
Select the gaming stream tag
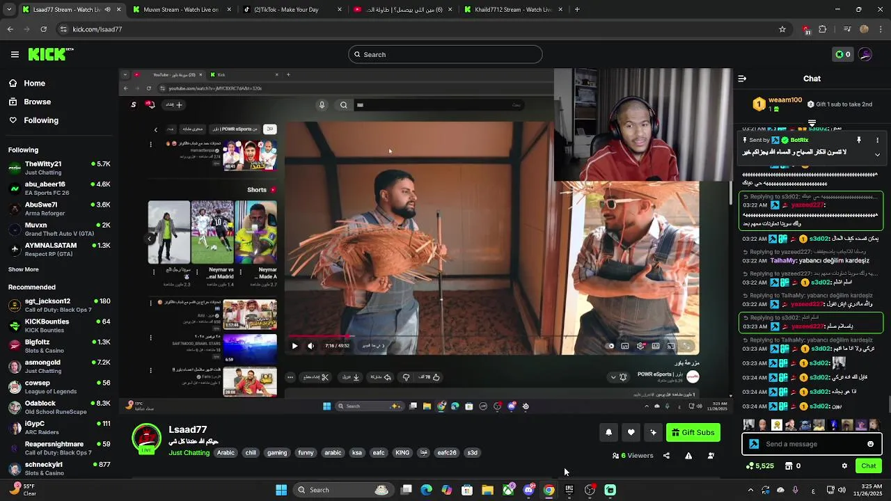(x=277, y=453)
